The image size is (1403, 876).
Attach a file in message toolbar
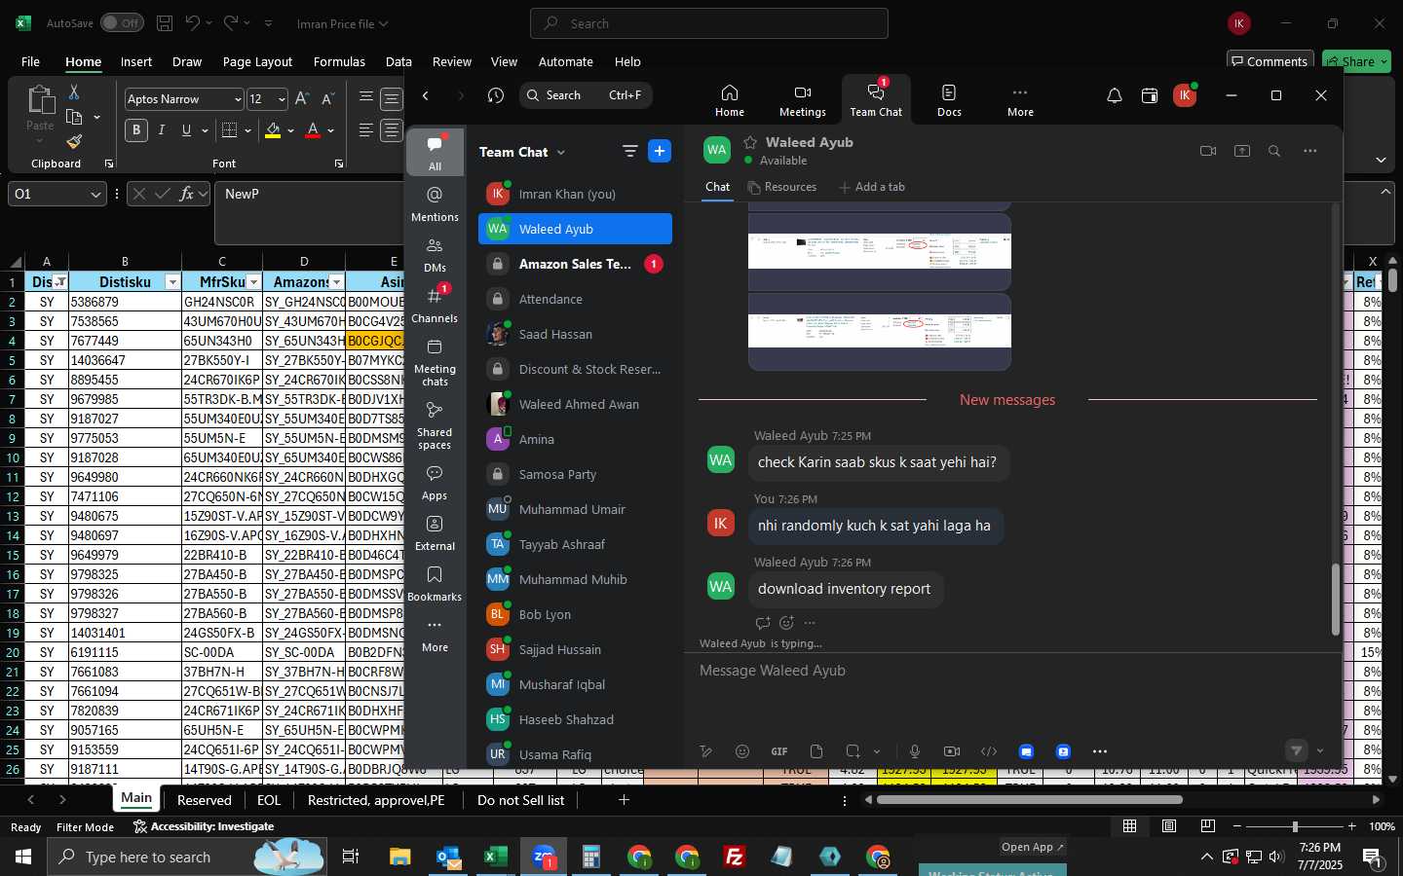816,751
